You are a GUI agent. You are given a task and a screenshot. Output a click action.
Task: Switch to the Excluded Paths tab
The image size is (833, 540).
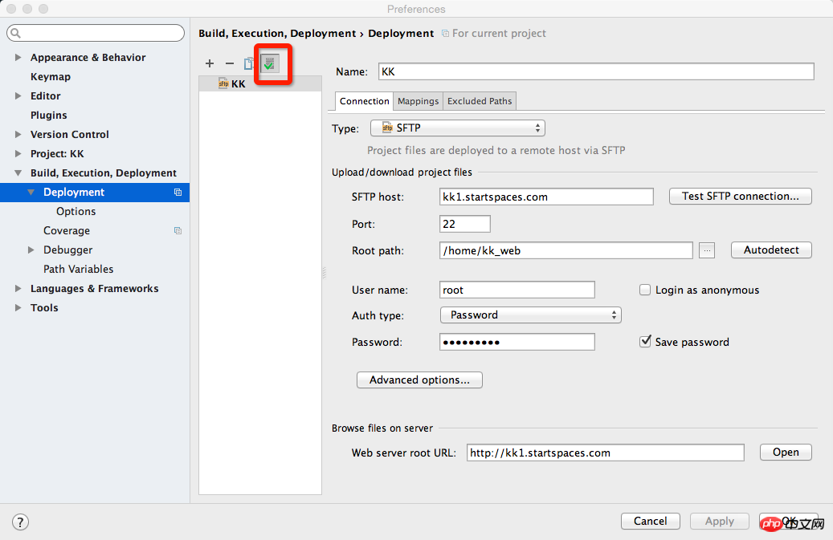click(x=480, y=101)
